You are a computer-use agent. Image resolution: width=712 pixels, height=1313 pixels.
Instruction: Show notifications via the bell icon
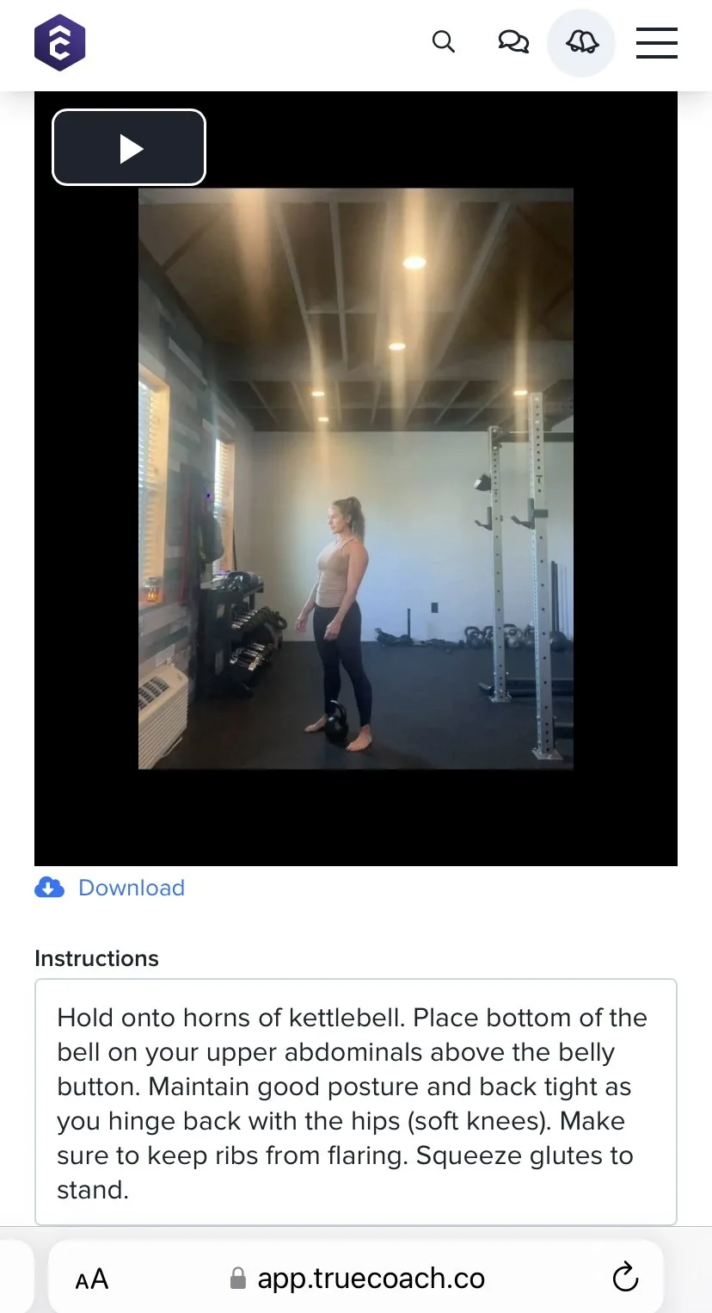click(x=581, y=43)
